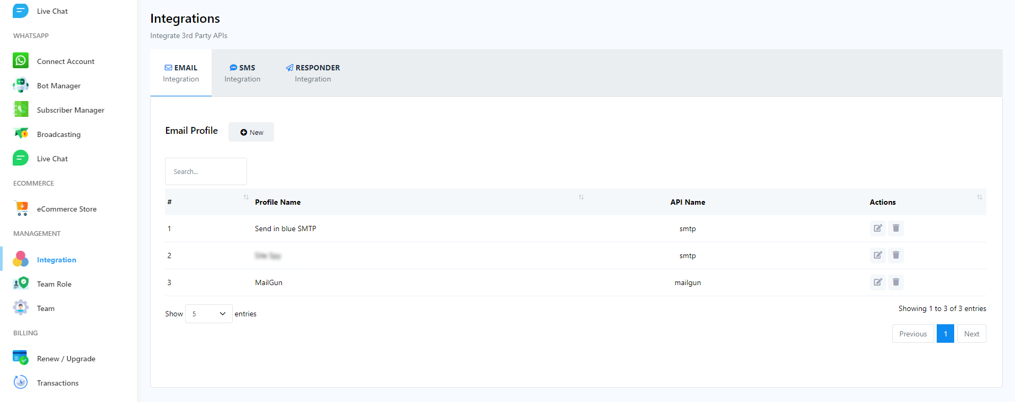Focus the email profile Search field
The width and height of the screenshot is (1015, 402).
point(206,171)
